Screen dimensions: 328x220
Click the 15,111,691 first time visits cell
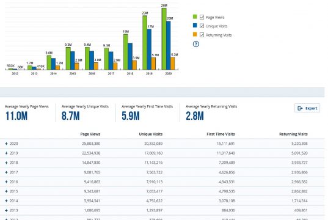(226, 144)
